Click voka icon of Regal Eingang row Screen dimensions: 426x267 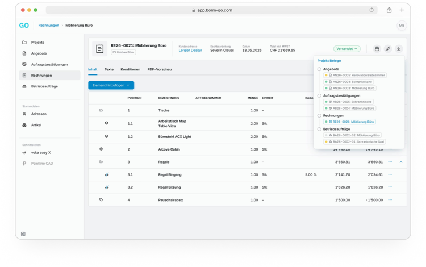click(x=107, y=174)
